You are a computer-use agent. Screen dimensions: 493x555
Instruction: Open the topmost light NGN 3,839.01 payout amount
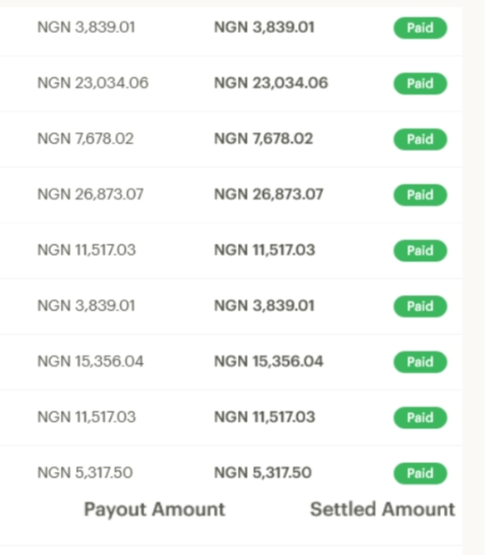[86, 28]
